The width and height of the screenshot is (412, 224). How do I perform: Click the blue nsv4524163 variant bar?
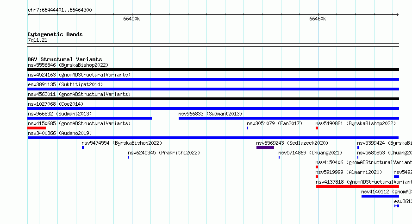tap(213, 79)
